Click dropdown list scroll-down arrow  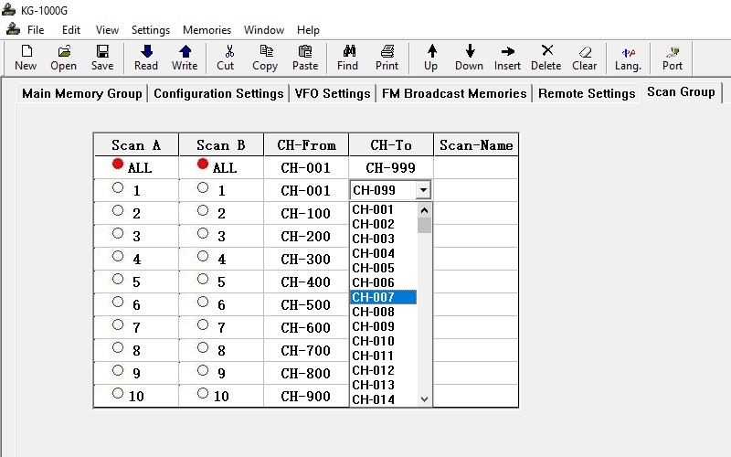click(x=424, y=399)
